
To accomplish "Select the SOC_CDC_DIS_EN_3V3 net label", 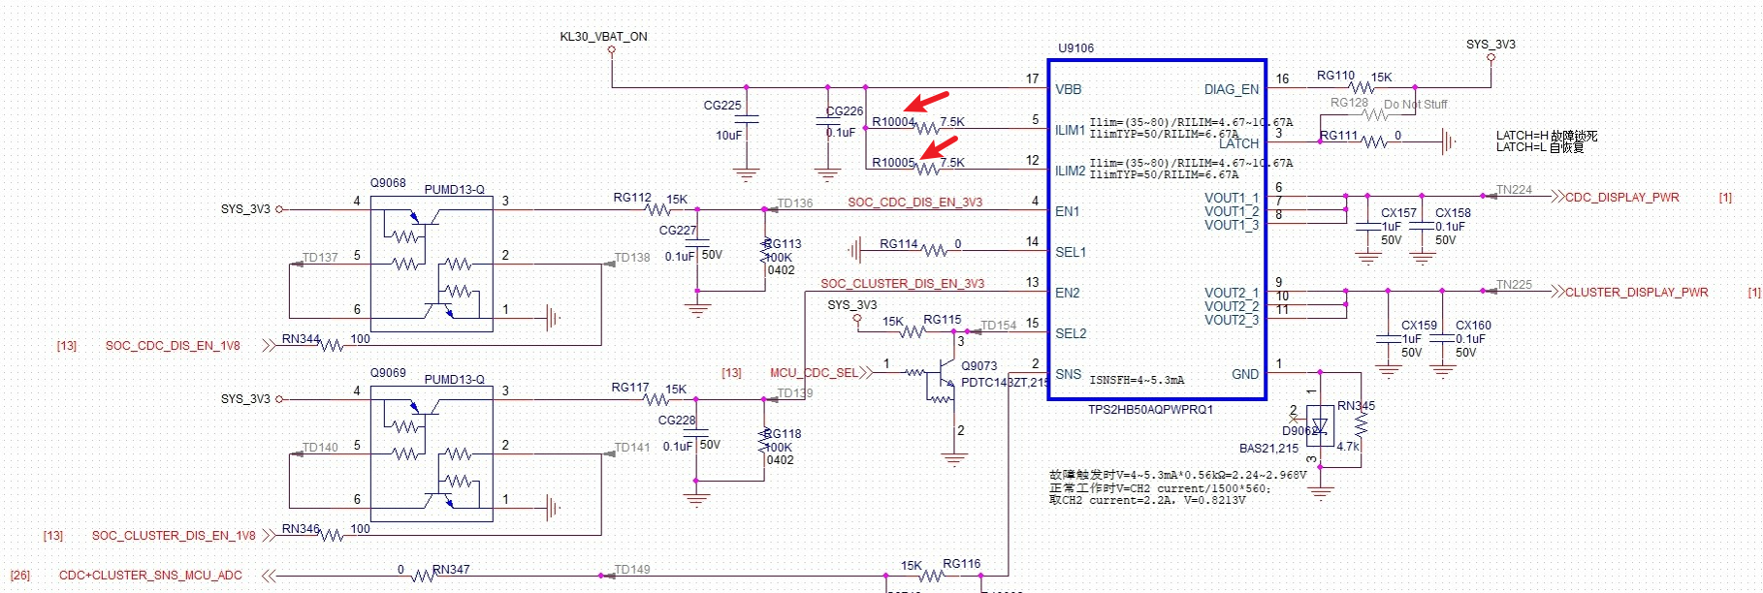I will point(914,203).
